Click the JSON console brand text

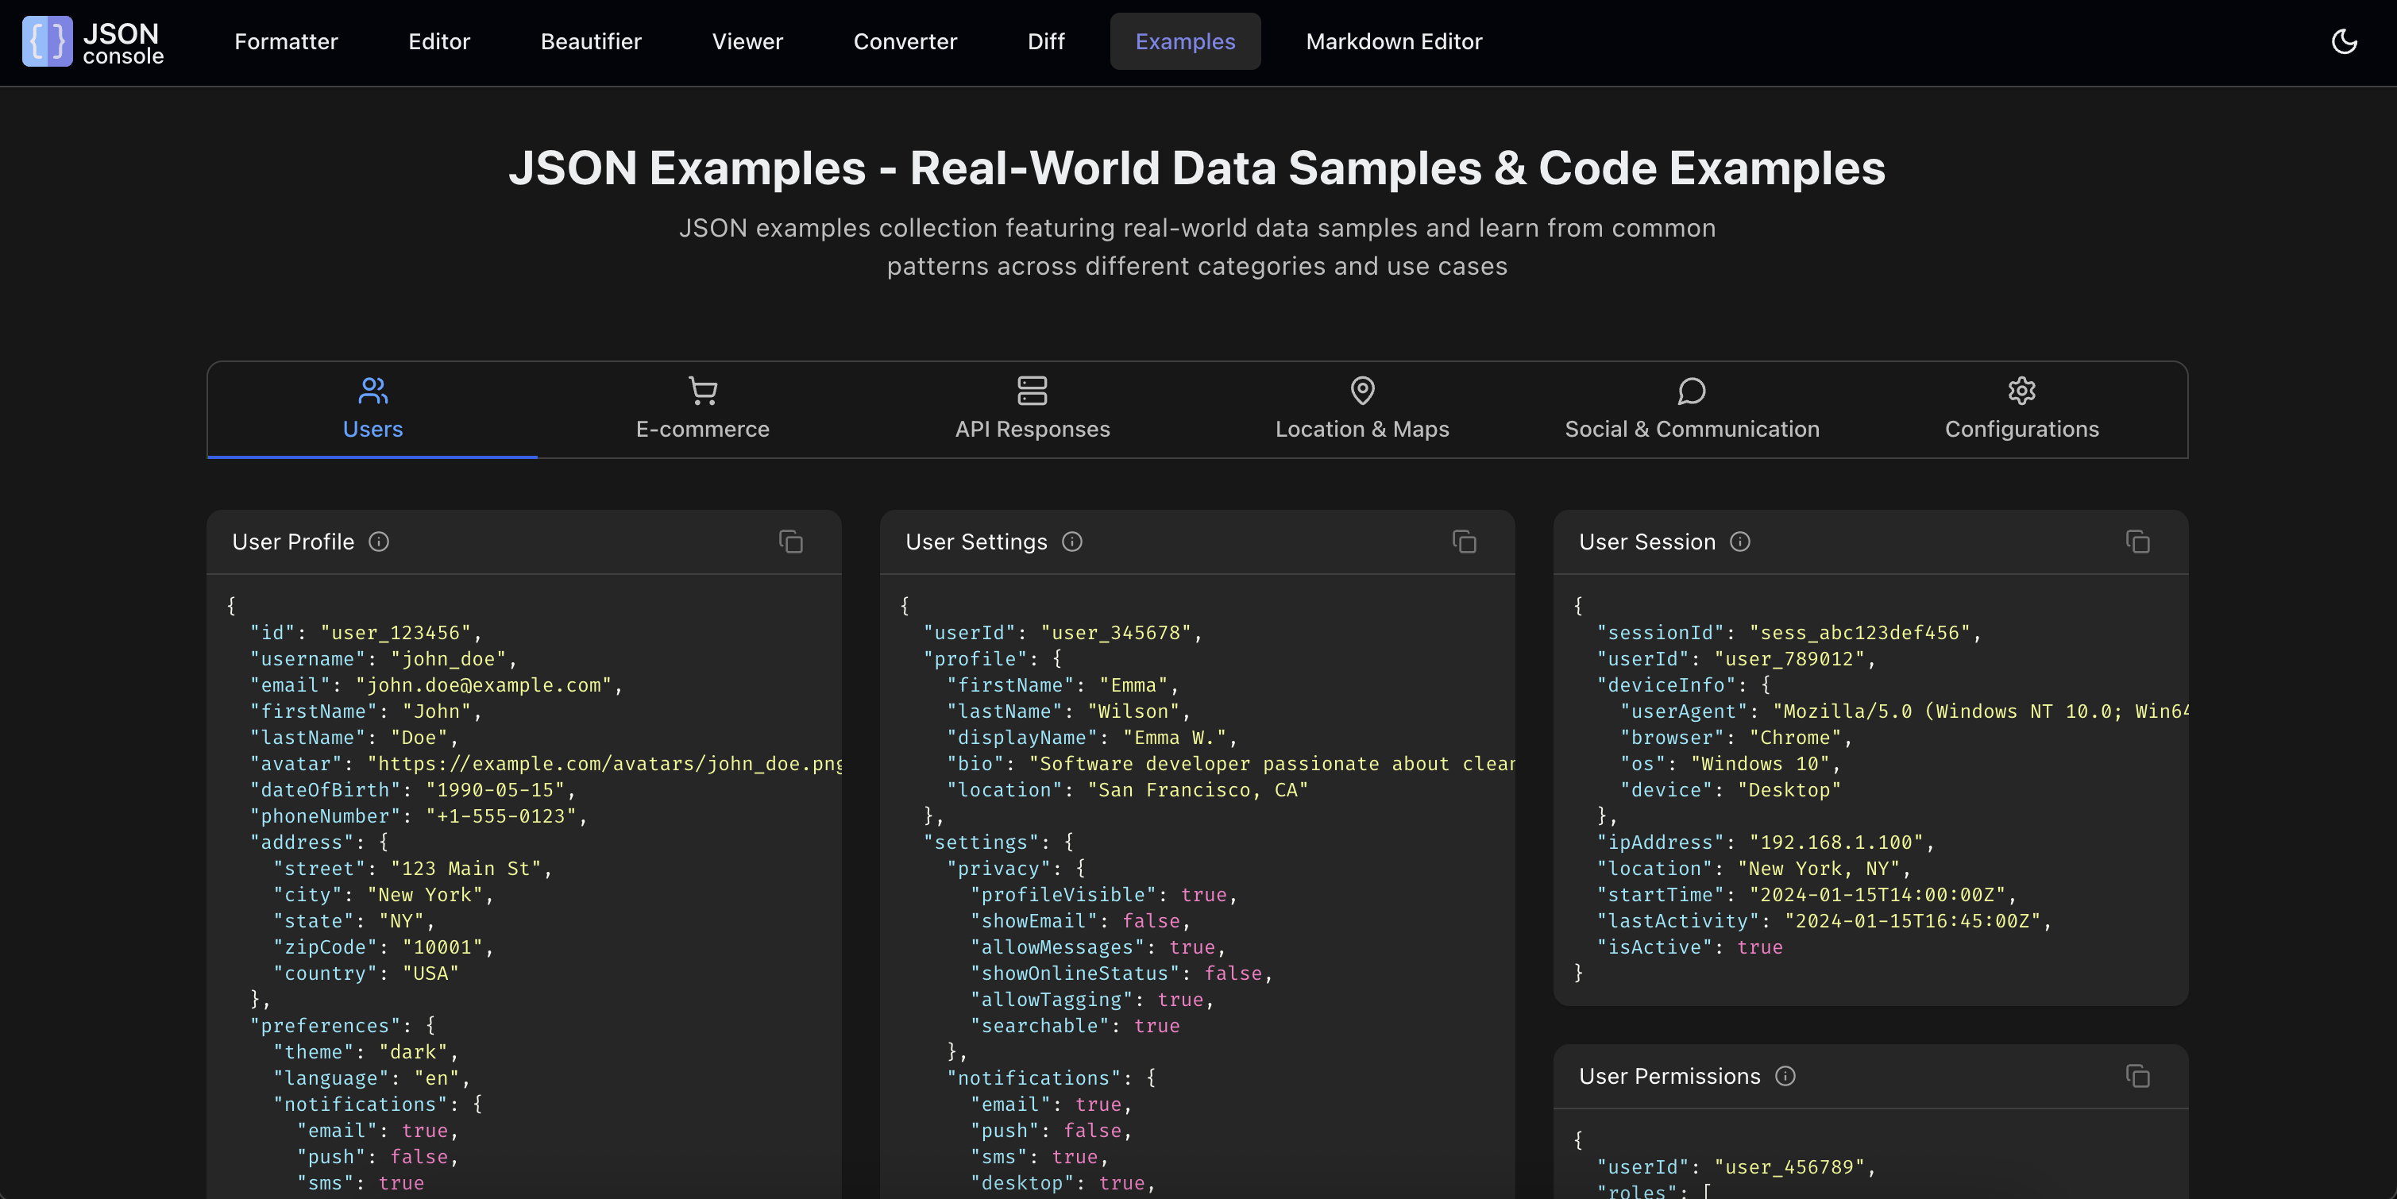(123, 43)
